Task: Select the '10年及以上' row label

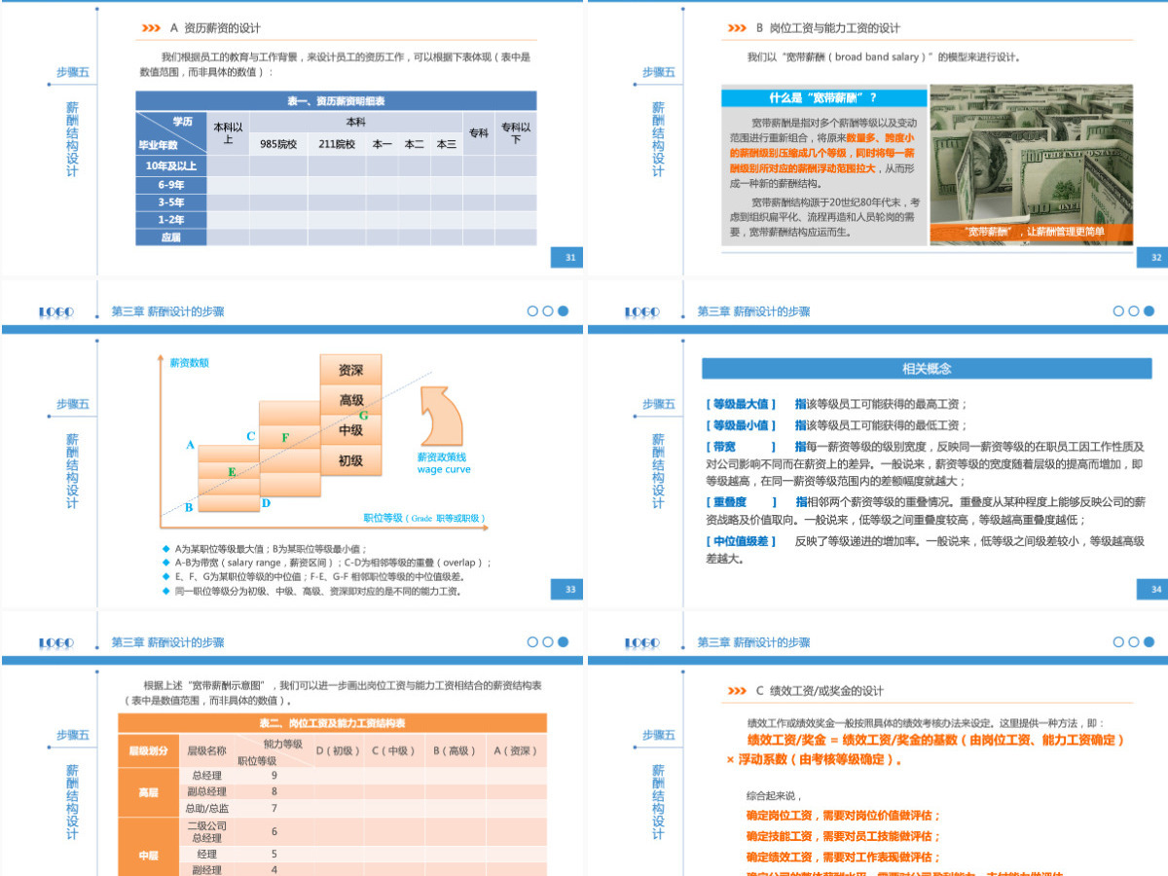Action: point(171,165)
